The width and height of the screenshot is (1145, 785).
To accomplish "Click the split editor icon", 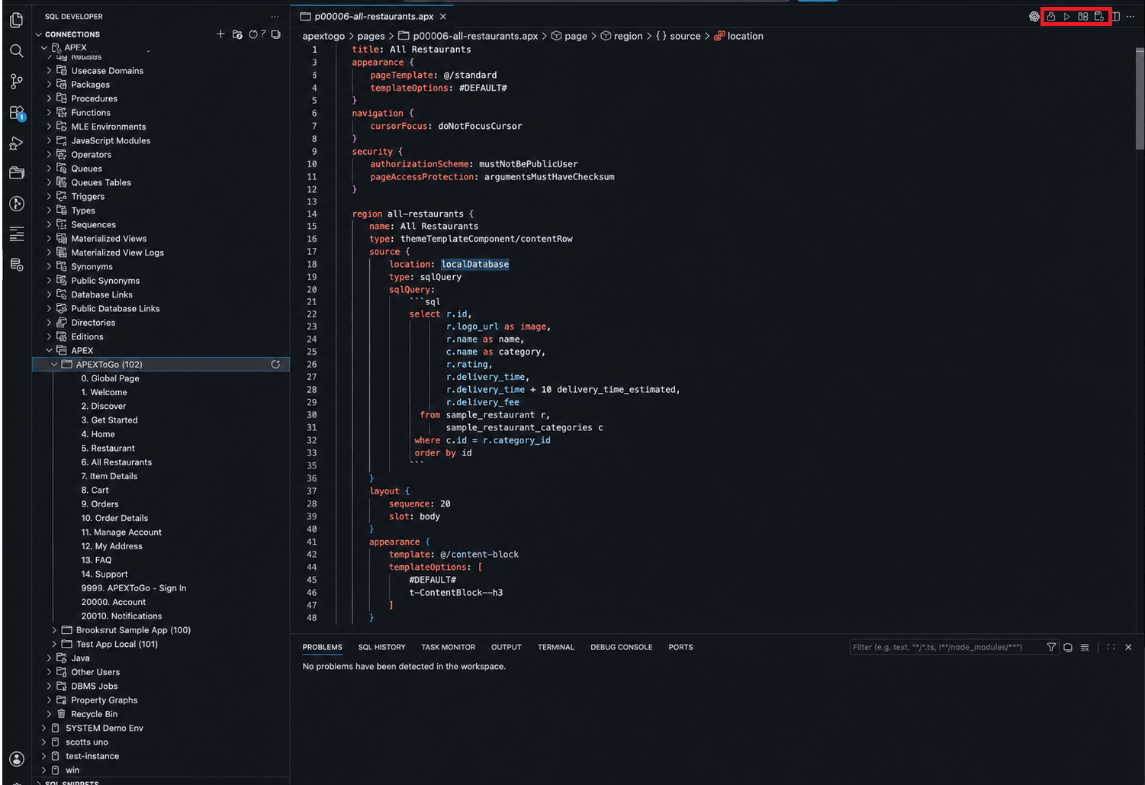I will pos(1115,16).
